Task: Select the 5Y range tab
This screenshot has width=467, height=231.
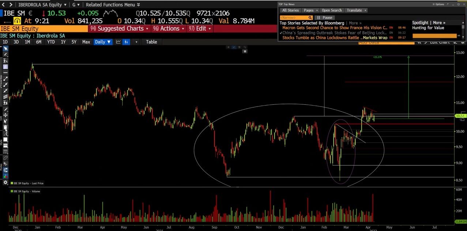Action: (74, 42)
